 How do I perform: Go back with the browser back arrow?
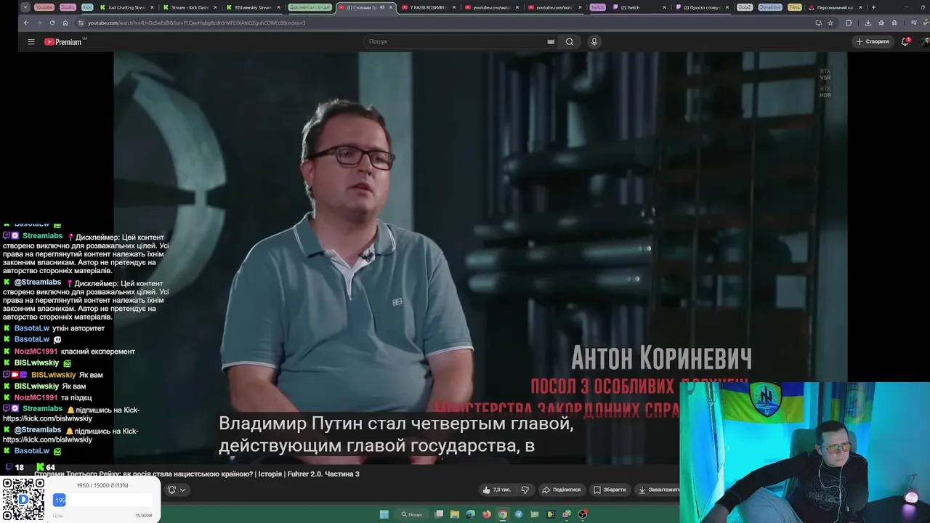tap(26, 23)
